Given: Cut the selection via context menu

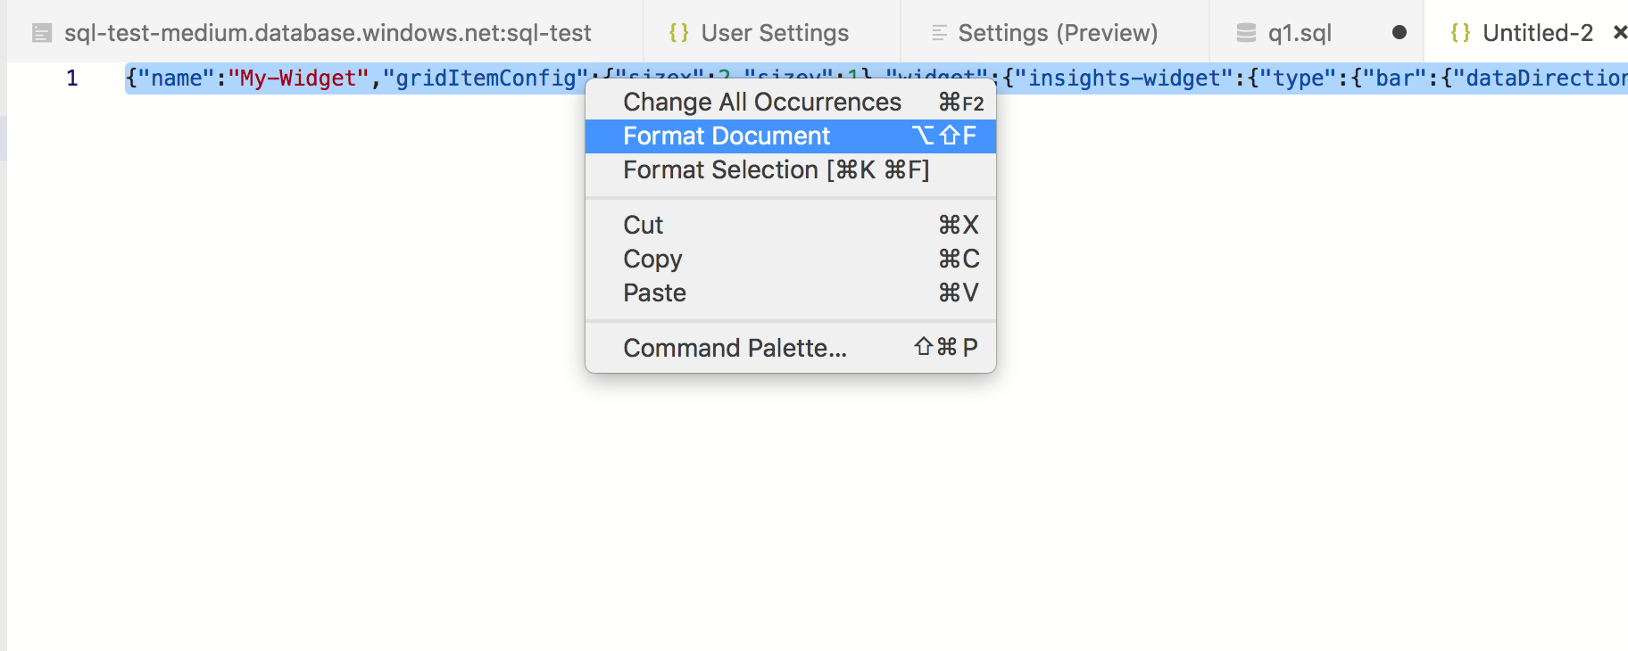Looking at the screenshot, I should click(x=644, y=226).
